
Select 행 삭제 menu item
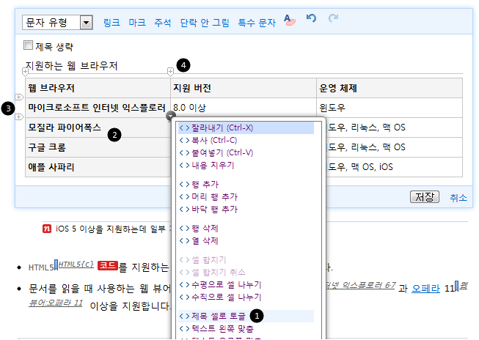(x=246, y=229)
